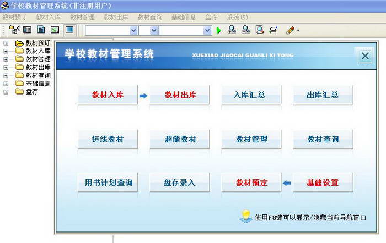Open the pencil tool dropdown arrow
This screenshot has height=243, width=386.
(298, 31)
